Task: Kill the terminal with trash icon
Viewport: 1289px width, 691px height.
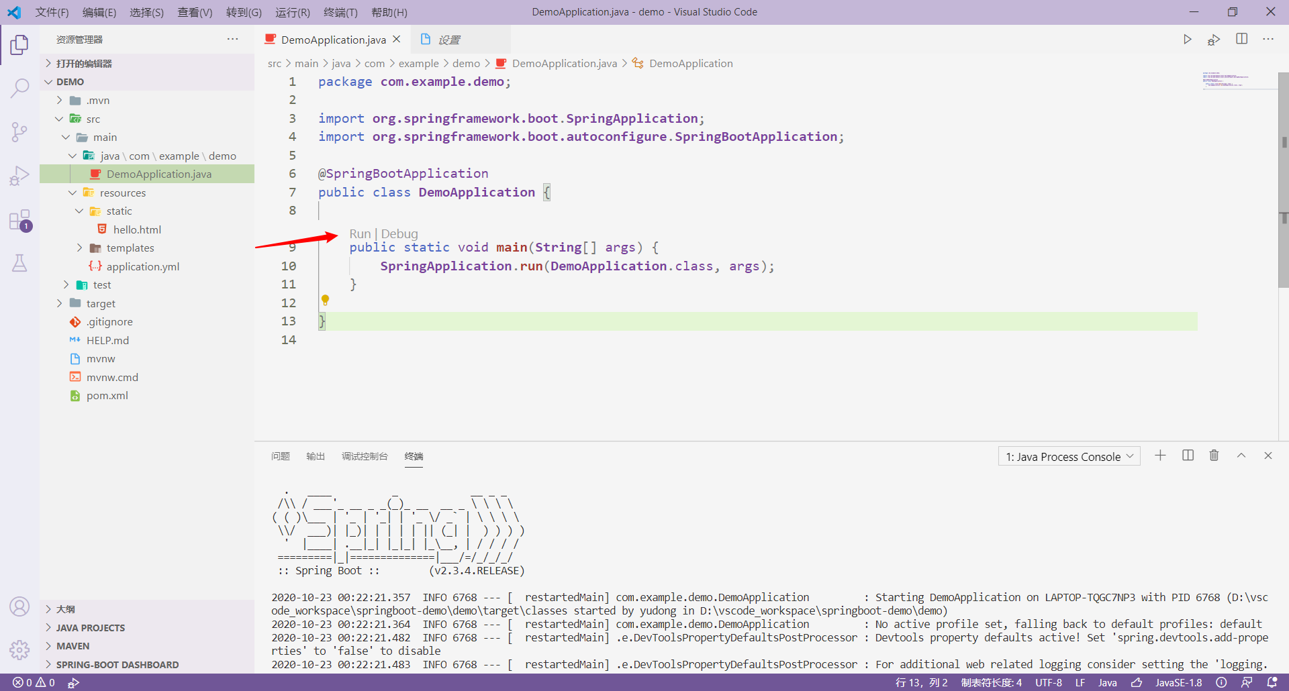Action: pos(1214,456)
